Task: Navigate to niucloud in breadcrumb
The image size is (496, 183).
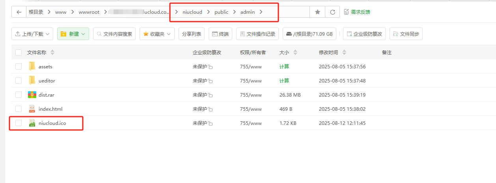Action: pos(192,12)
